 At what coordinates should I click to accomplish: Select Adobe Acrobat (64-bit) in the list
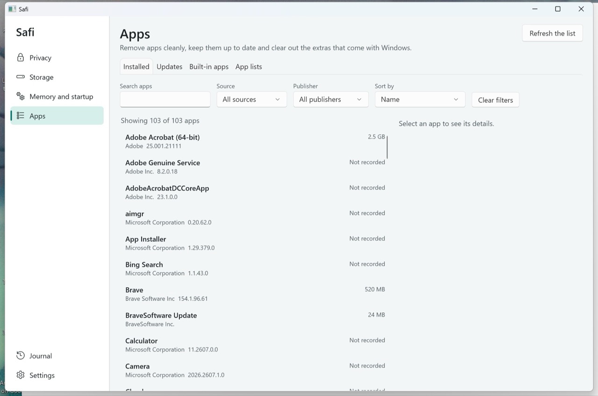pyautogui.click(x=253, y=141)
